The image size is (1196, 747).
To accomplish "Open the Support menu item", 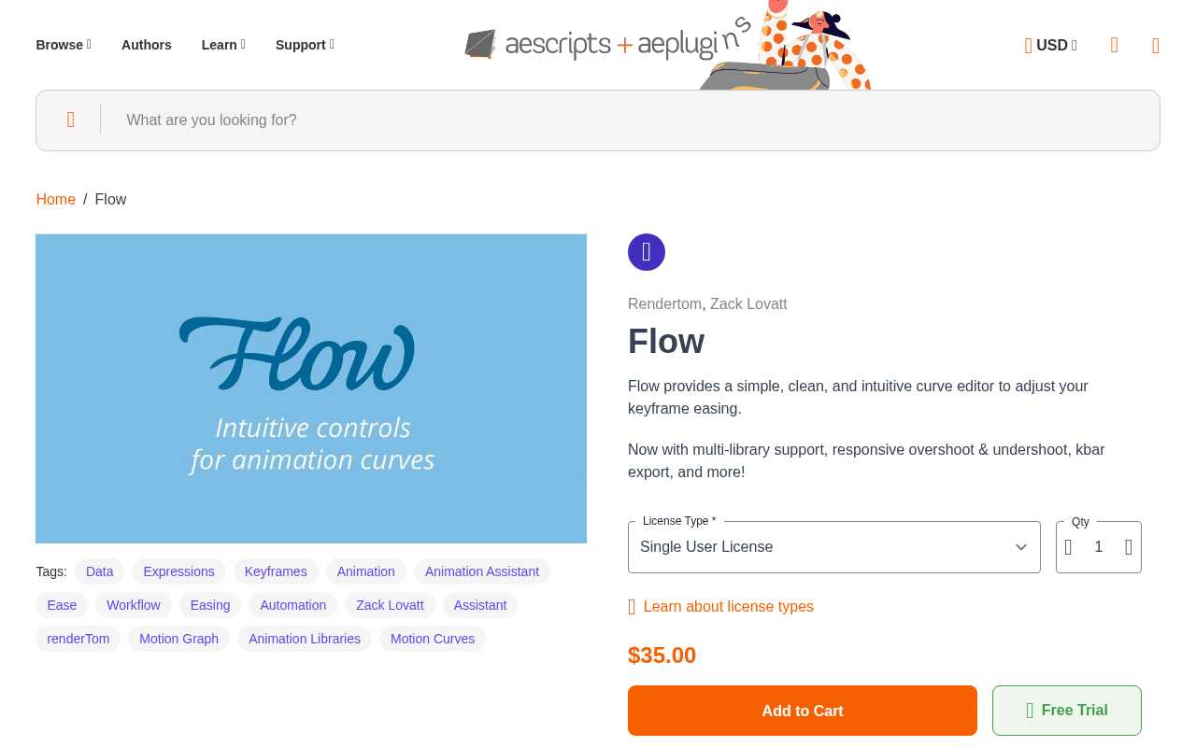I will [x=304, y=45].
